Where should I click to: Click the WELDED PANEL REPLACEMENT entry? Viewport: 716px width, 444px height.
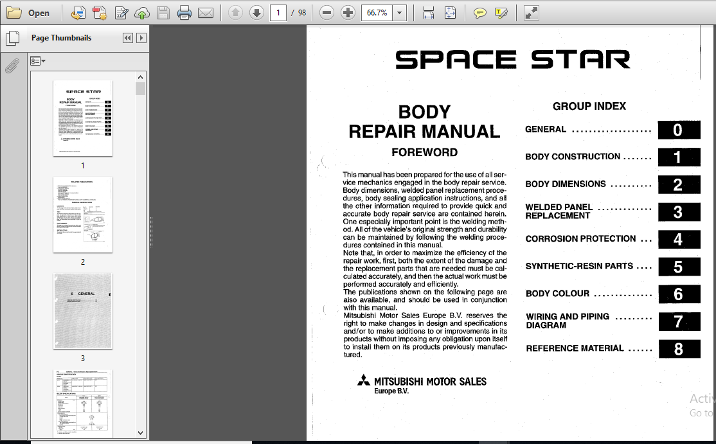click(559, 211)
